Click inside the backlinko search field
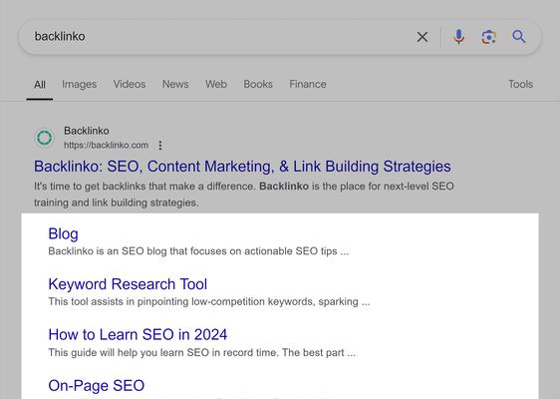560x399 pixels. [221, 37]
